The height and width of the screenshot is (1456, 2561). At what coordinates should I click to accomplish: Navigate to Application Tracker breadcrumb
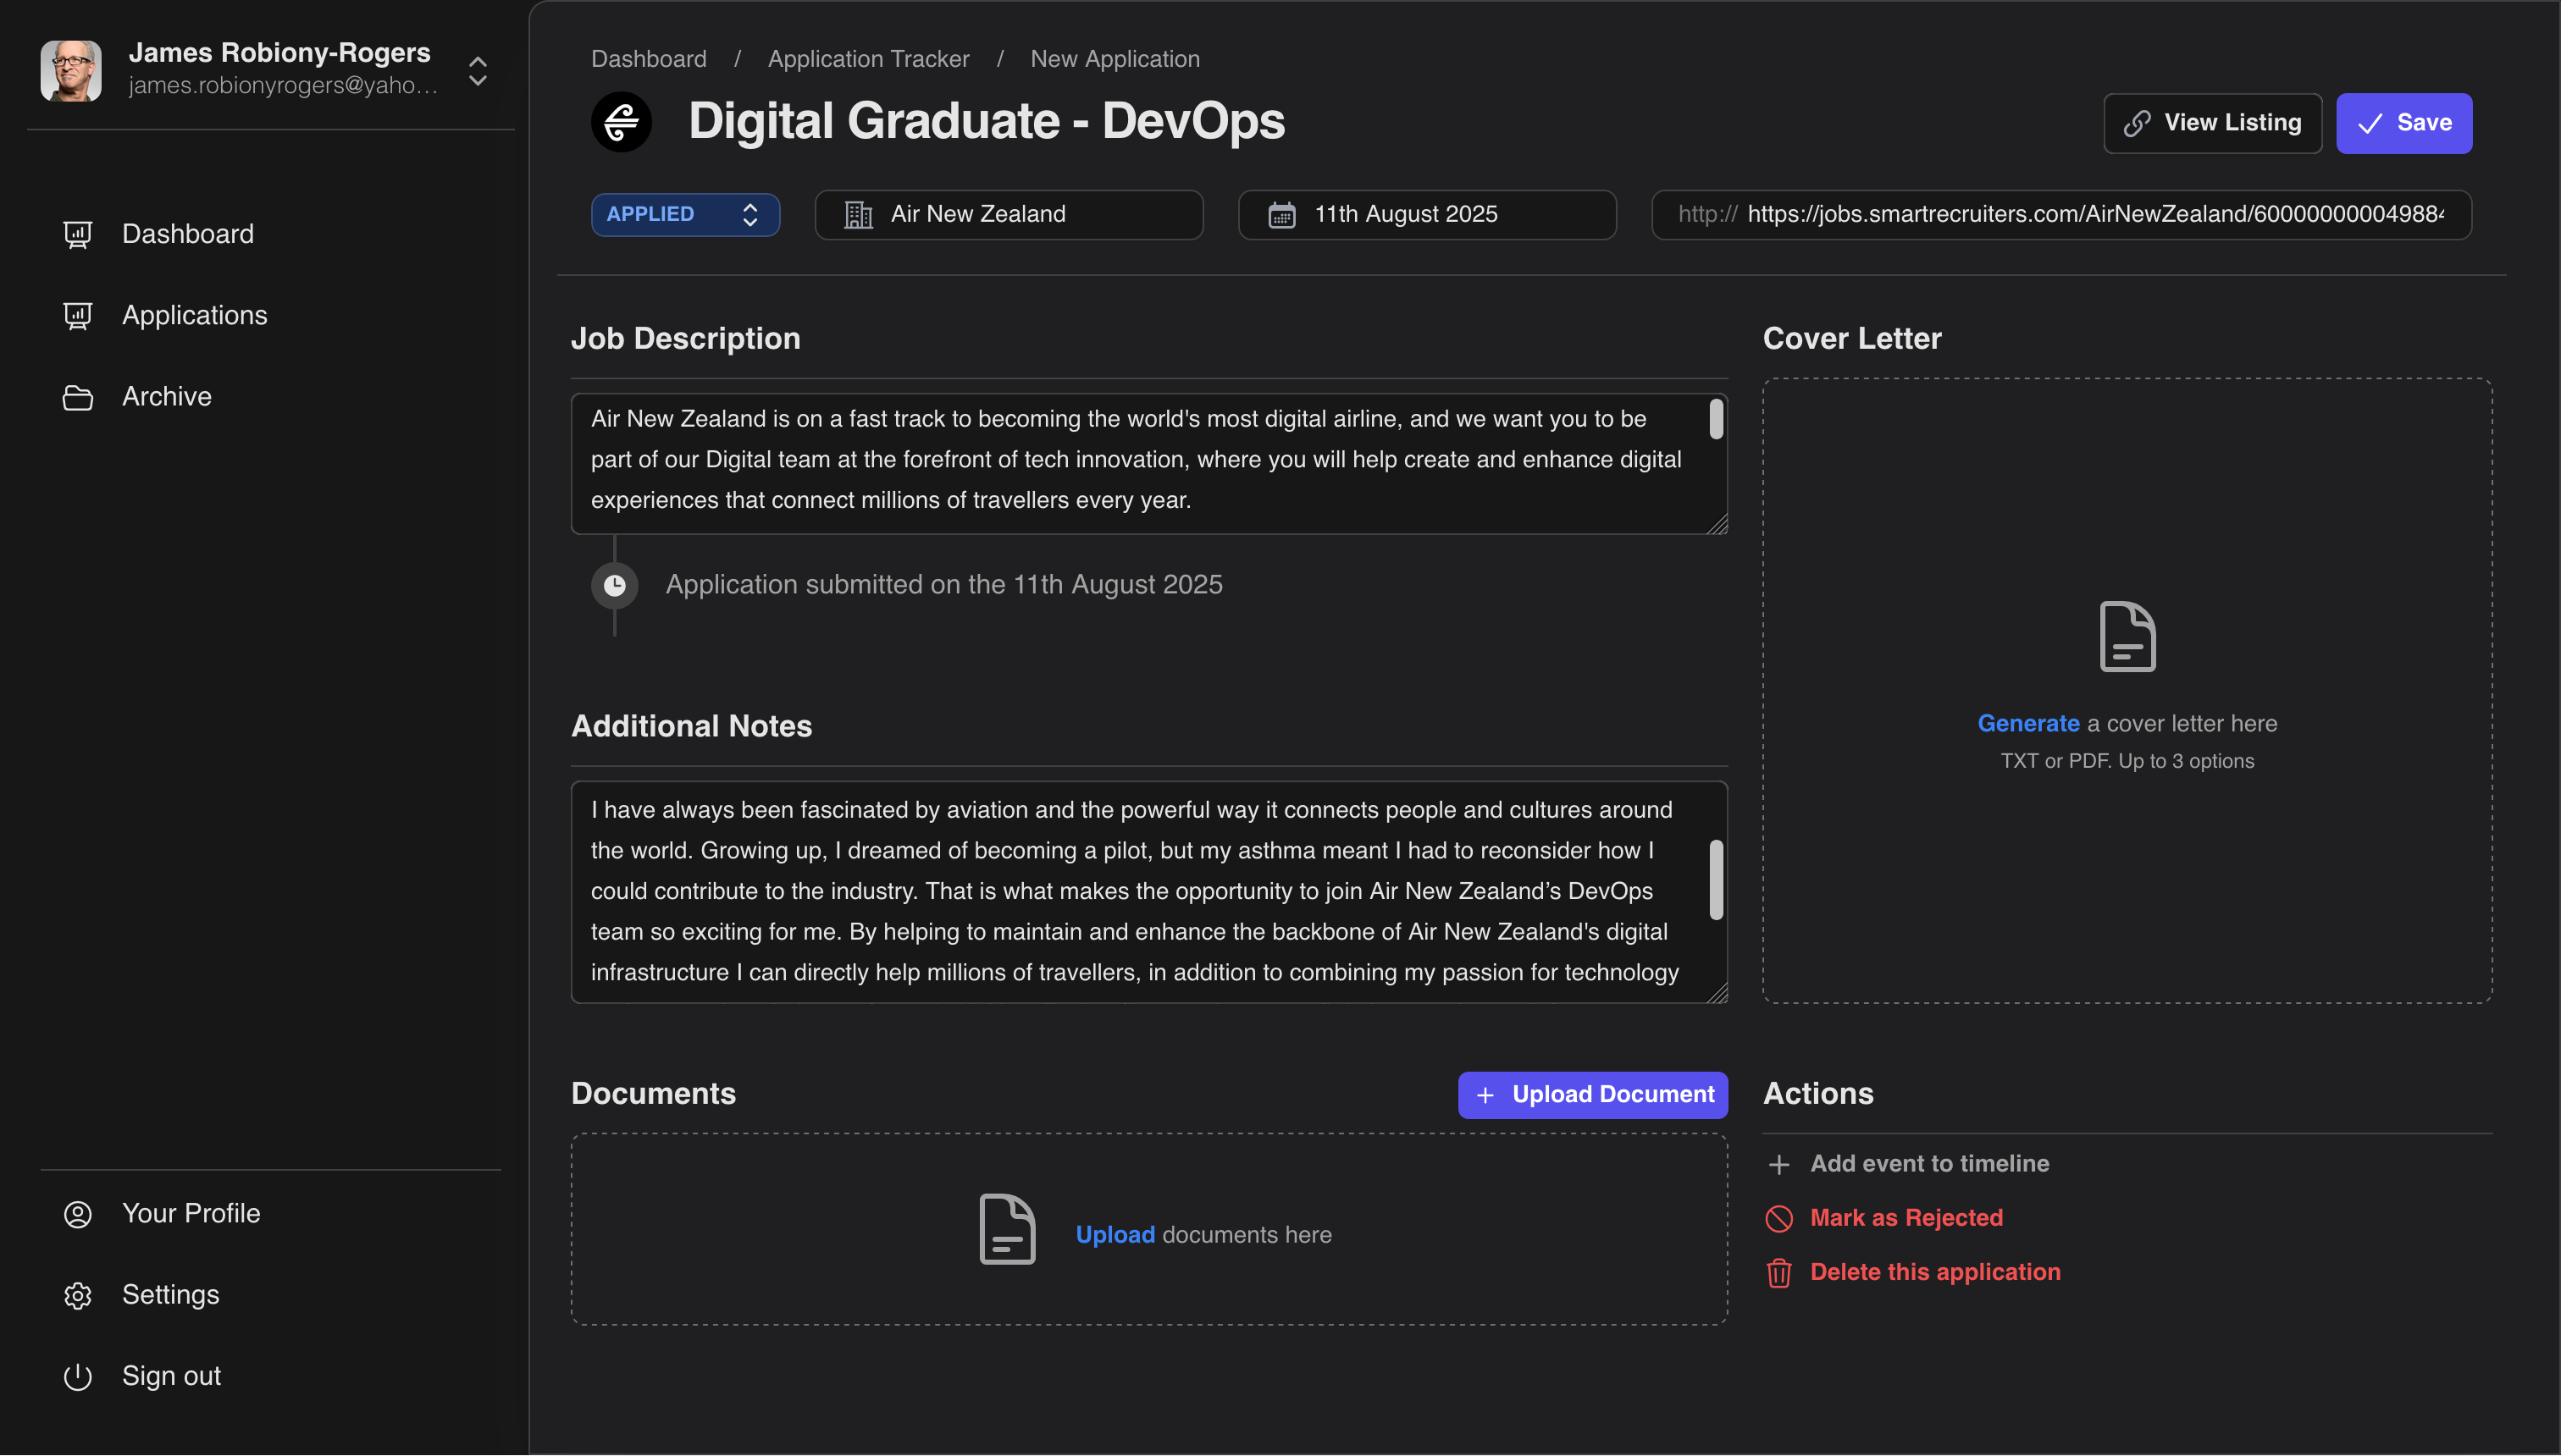868,58
